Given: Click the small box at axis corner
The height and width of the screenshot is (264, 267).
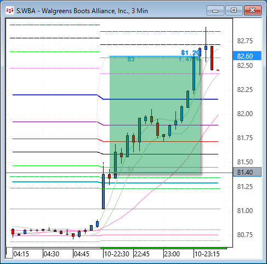Looking at the screenshot, I should click(9, 253).
